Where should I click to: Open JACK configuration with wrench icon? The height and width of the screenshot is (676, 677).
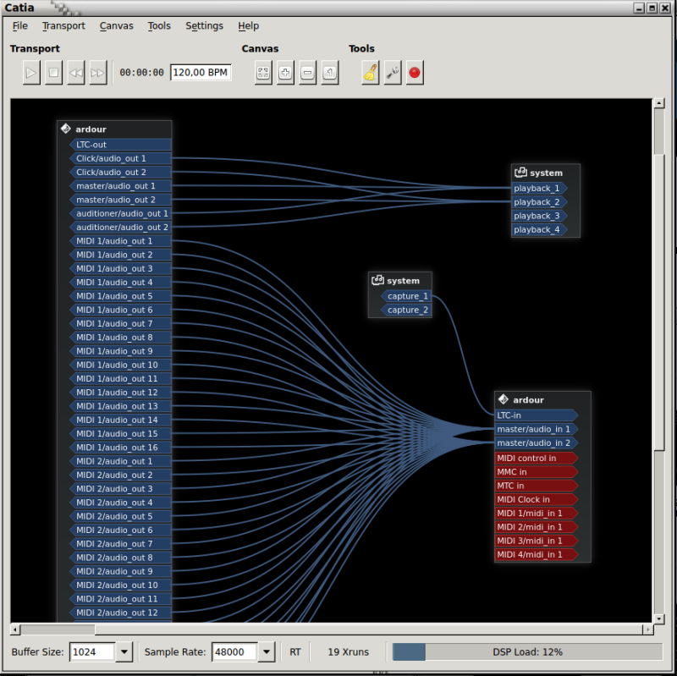coord(393,73)
